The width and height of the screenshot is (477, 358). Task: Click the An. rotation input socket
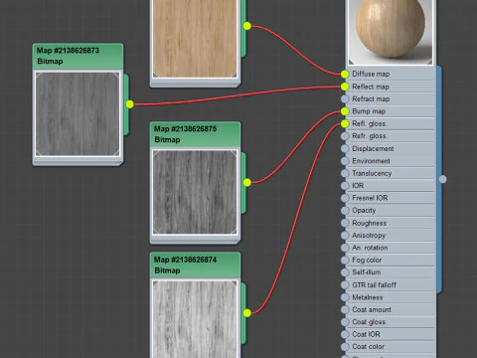coord(345,248)
